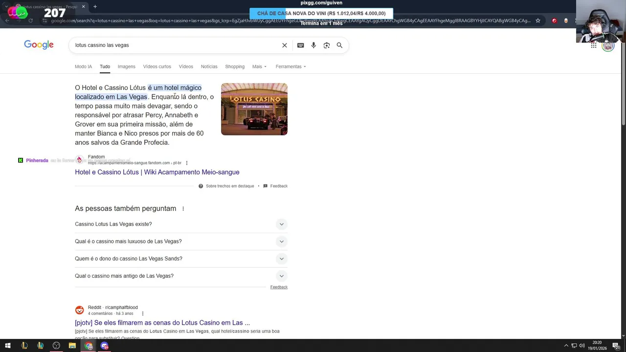Open more options for the Fandom result
Image resolution: width=626 pixels, height=352 pixels.
pyautogui.click(x=187, y=163)
